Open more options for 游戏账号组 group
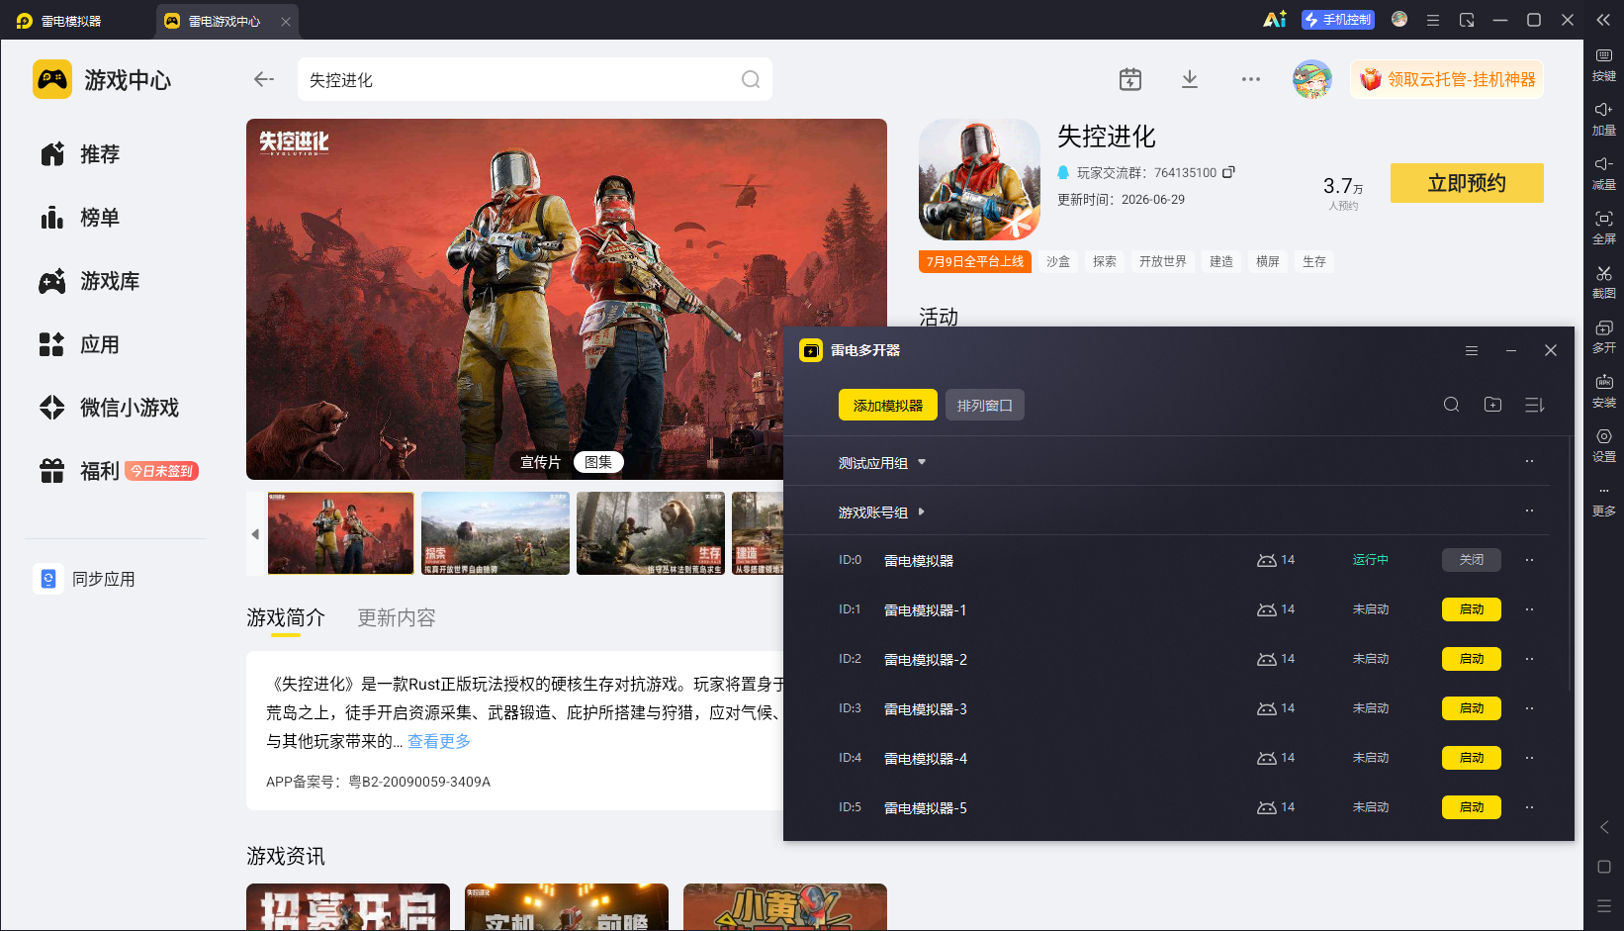The height and width of the screenshot is (931, 1624). tap(1529, 511)
